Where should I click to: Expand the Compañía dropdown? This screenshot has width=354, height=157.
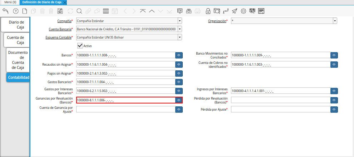point(180,21)
